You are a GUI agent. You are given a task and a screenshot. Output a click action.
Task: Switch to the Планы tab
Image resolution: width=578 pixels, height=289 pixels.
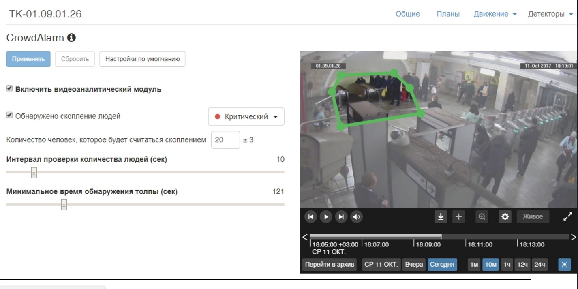[x=448, y=14]
